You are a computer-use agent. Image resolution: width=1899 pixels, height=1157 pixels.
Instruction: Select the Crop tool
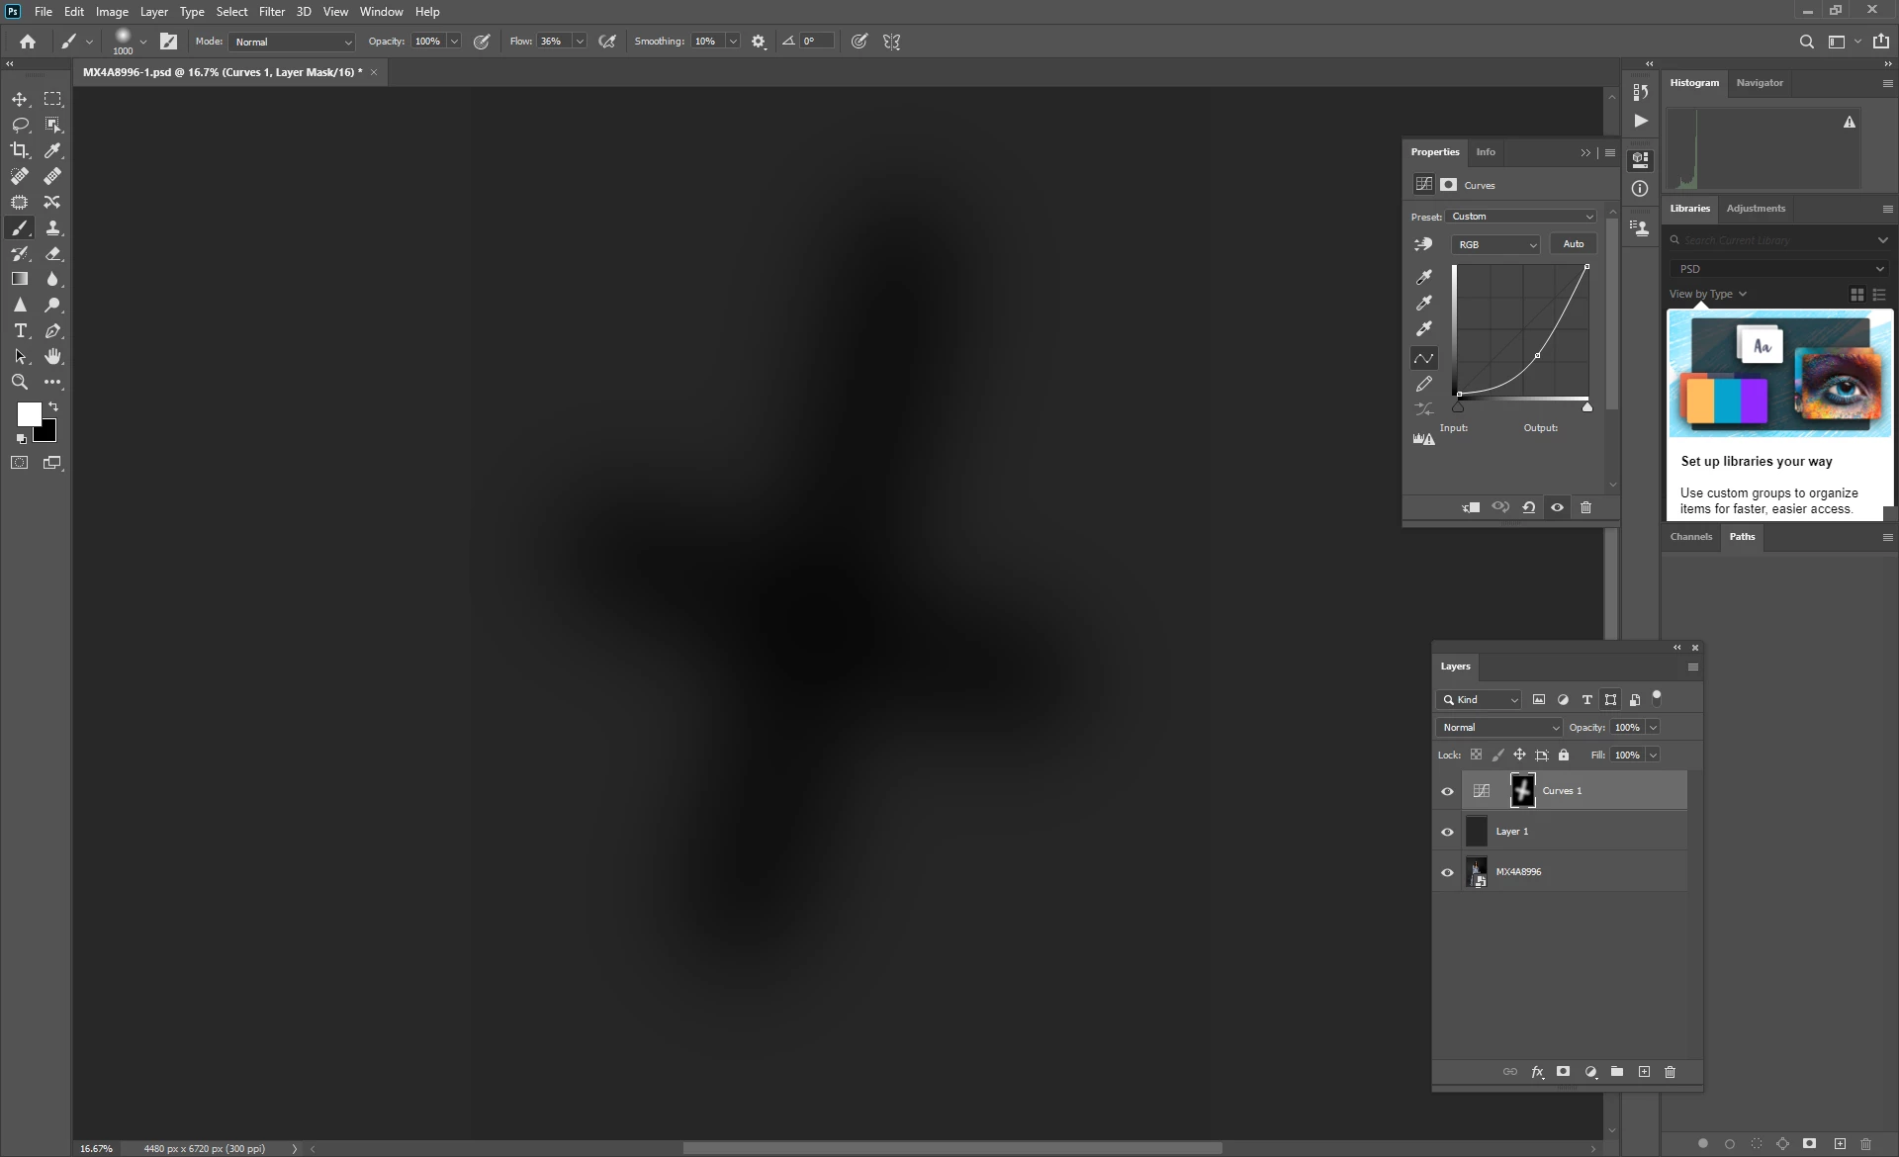[x=20, y=150]
